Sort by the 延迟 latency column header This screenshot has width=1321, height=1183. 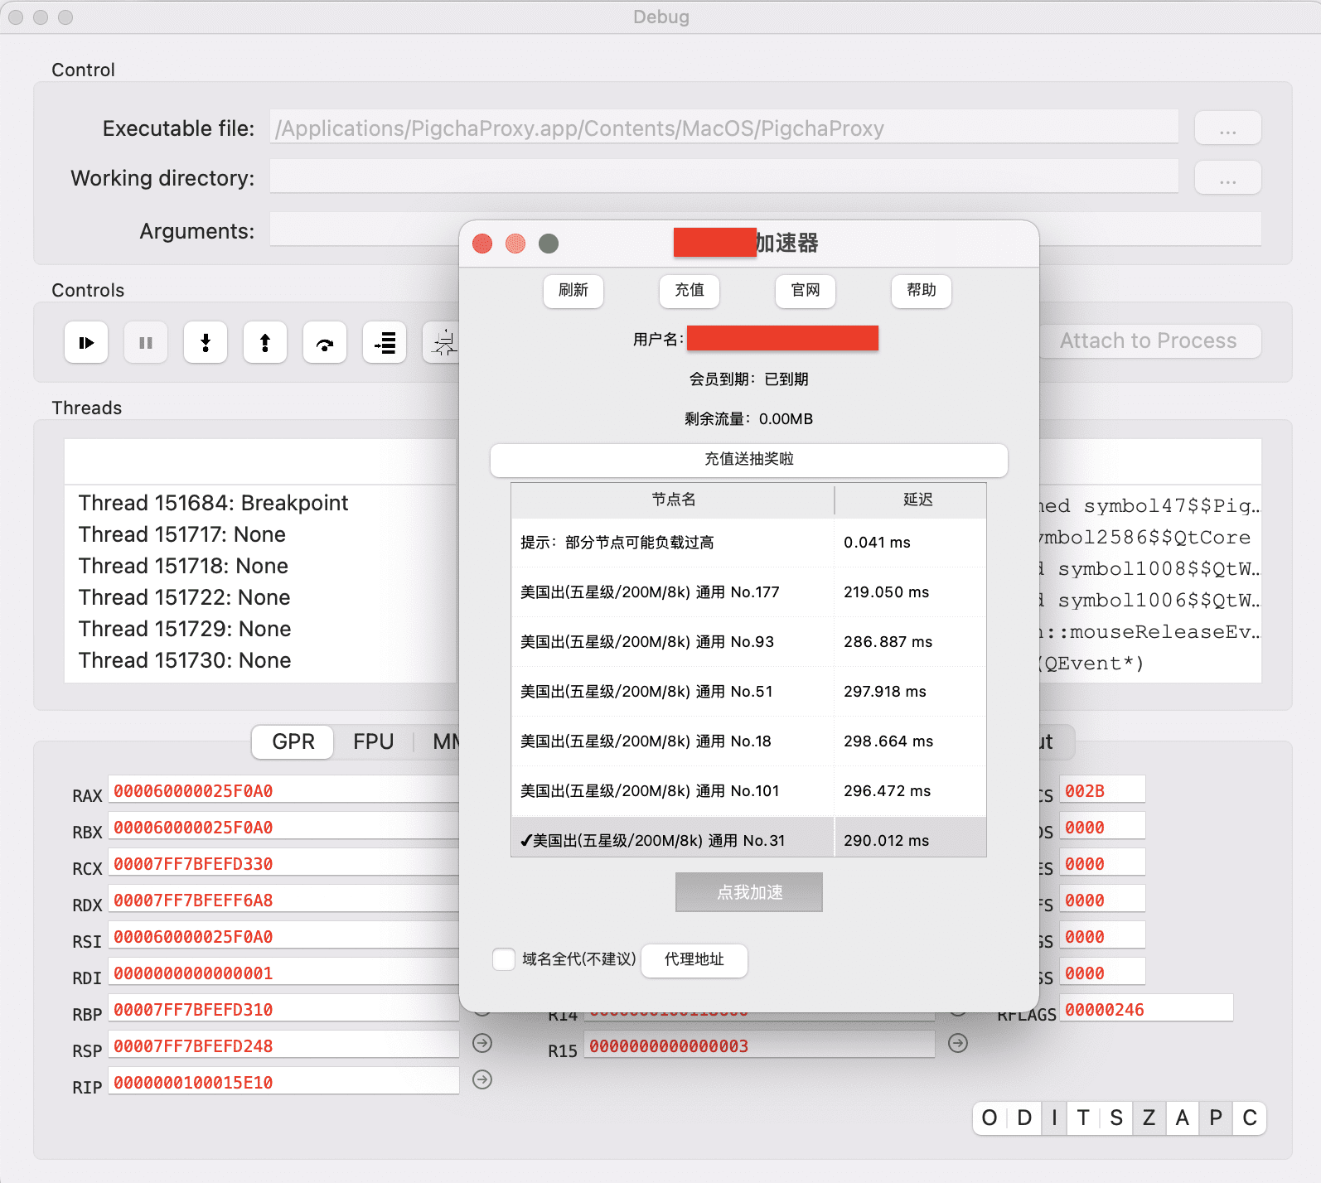pos(911,500)
